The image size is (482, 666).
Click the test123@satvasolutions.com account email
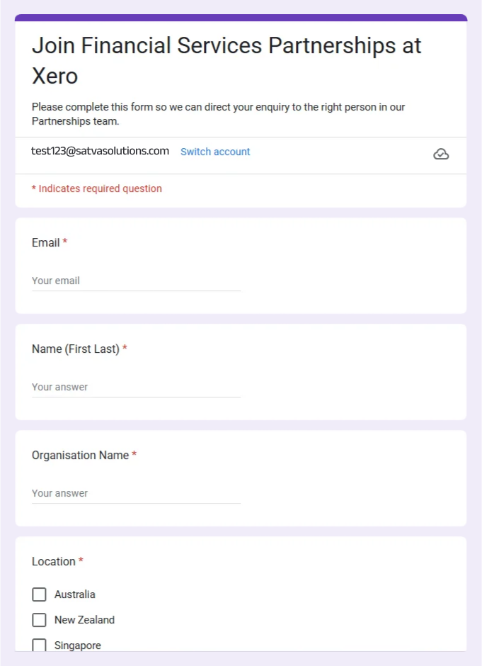click(101, 151)
